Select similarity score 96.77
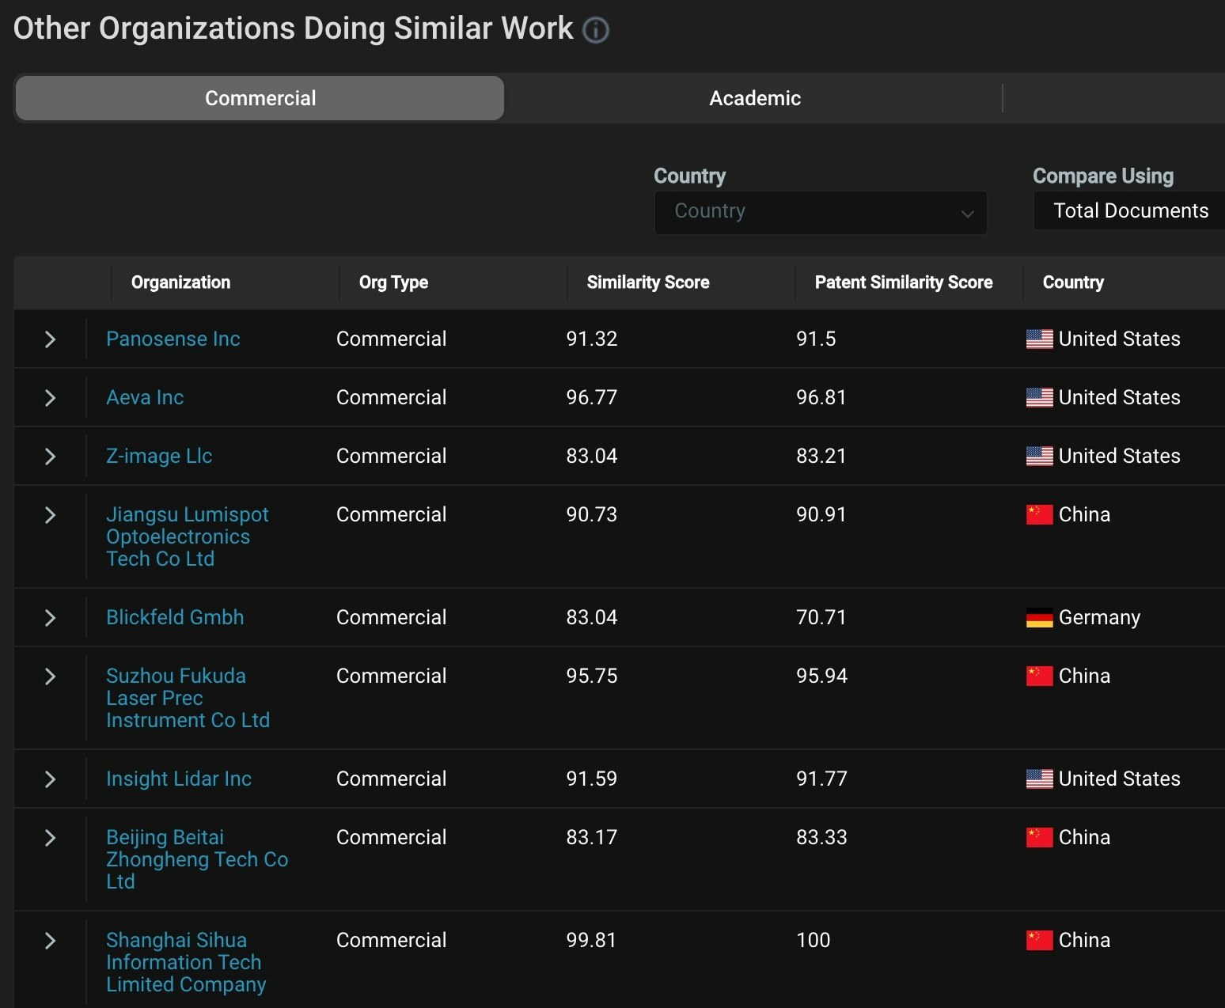 click(x=591, y=397)
